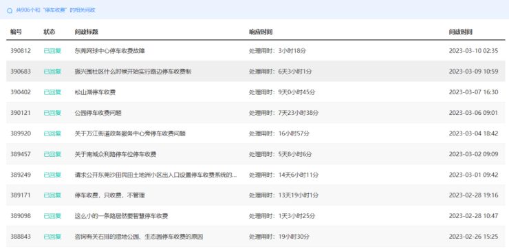Click response time 13天19小时1分
The image size is (509, 249).
299,195
